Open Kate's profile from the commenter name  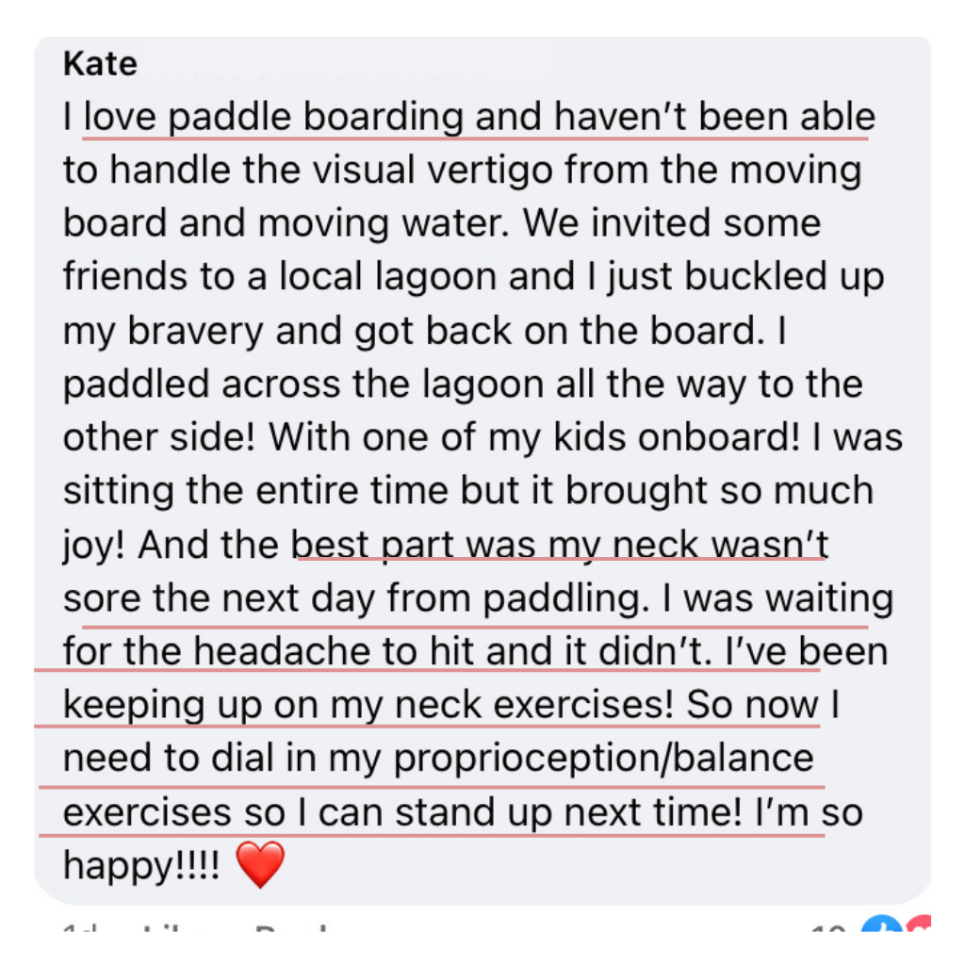100,63
